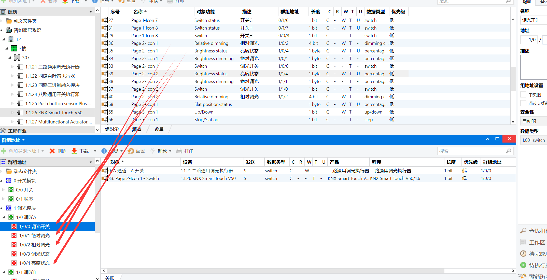Viewport: 547px width, 280px height.
Task: Open the 群组地址 panel title dropdown
Action: point(23,140)
